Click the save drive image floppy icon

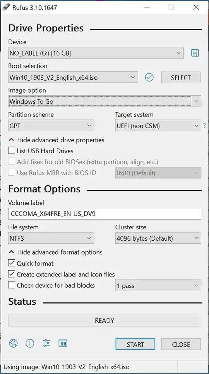click(195, 53)
